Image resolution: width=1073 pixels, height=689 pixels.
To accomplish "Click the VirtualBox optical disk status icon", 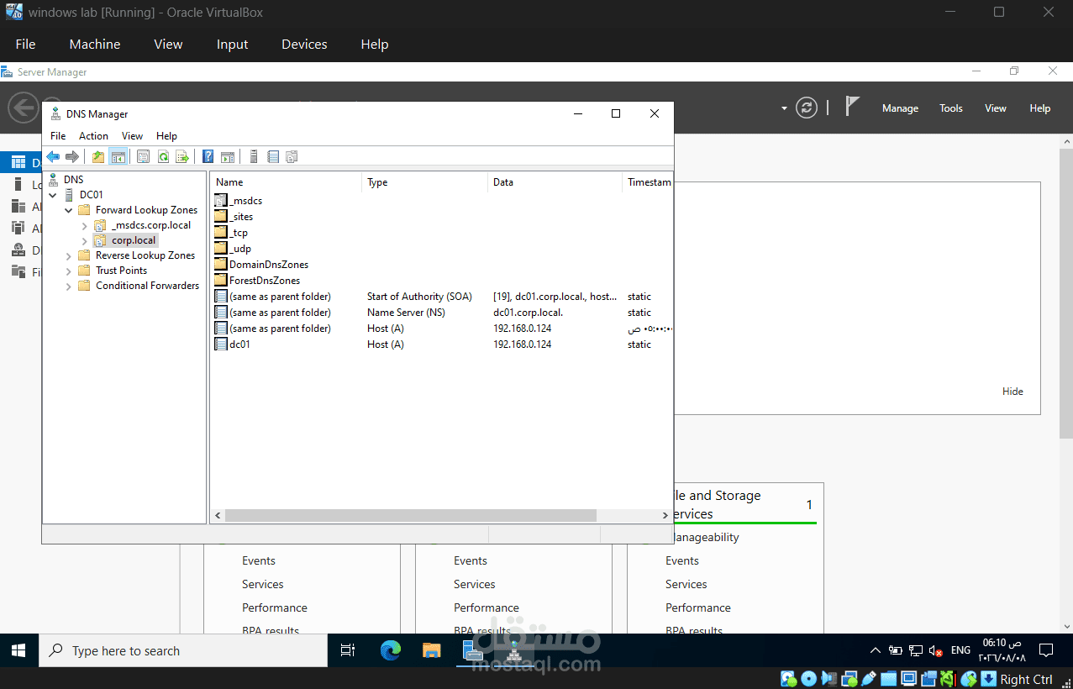I will pos(808,679).
